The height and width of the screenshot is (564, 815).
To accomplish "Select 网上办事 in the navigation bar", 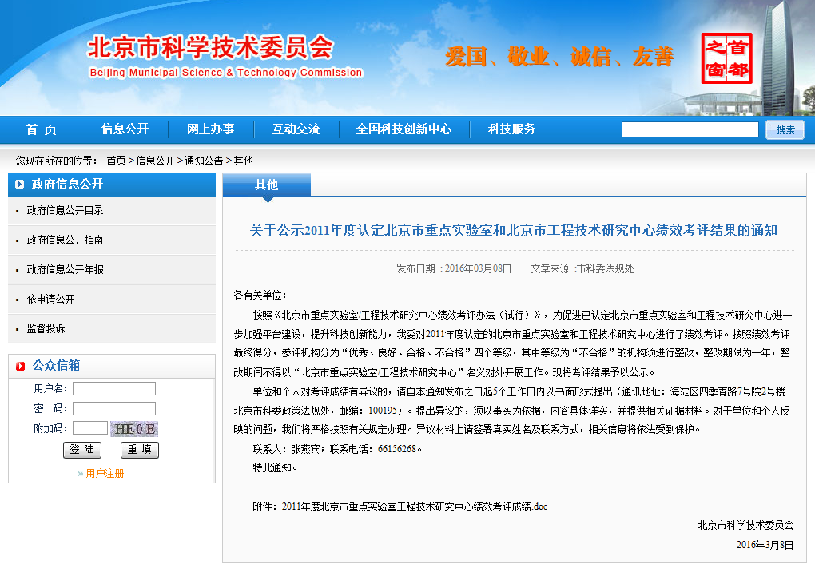I will (x=210, y=129).
